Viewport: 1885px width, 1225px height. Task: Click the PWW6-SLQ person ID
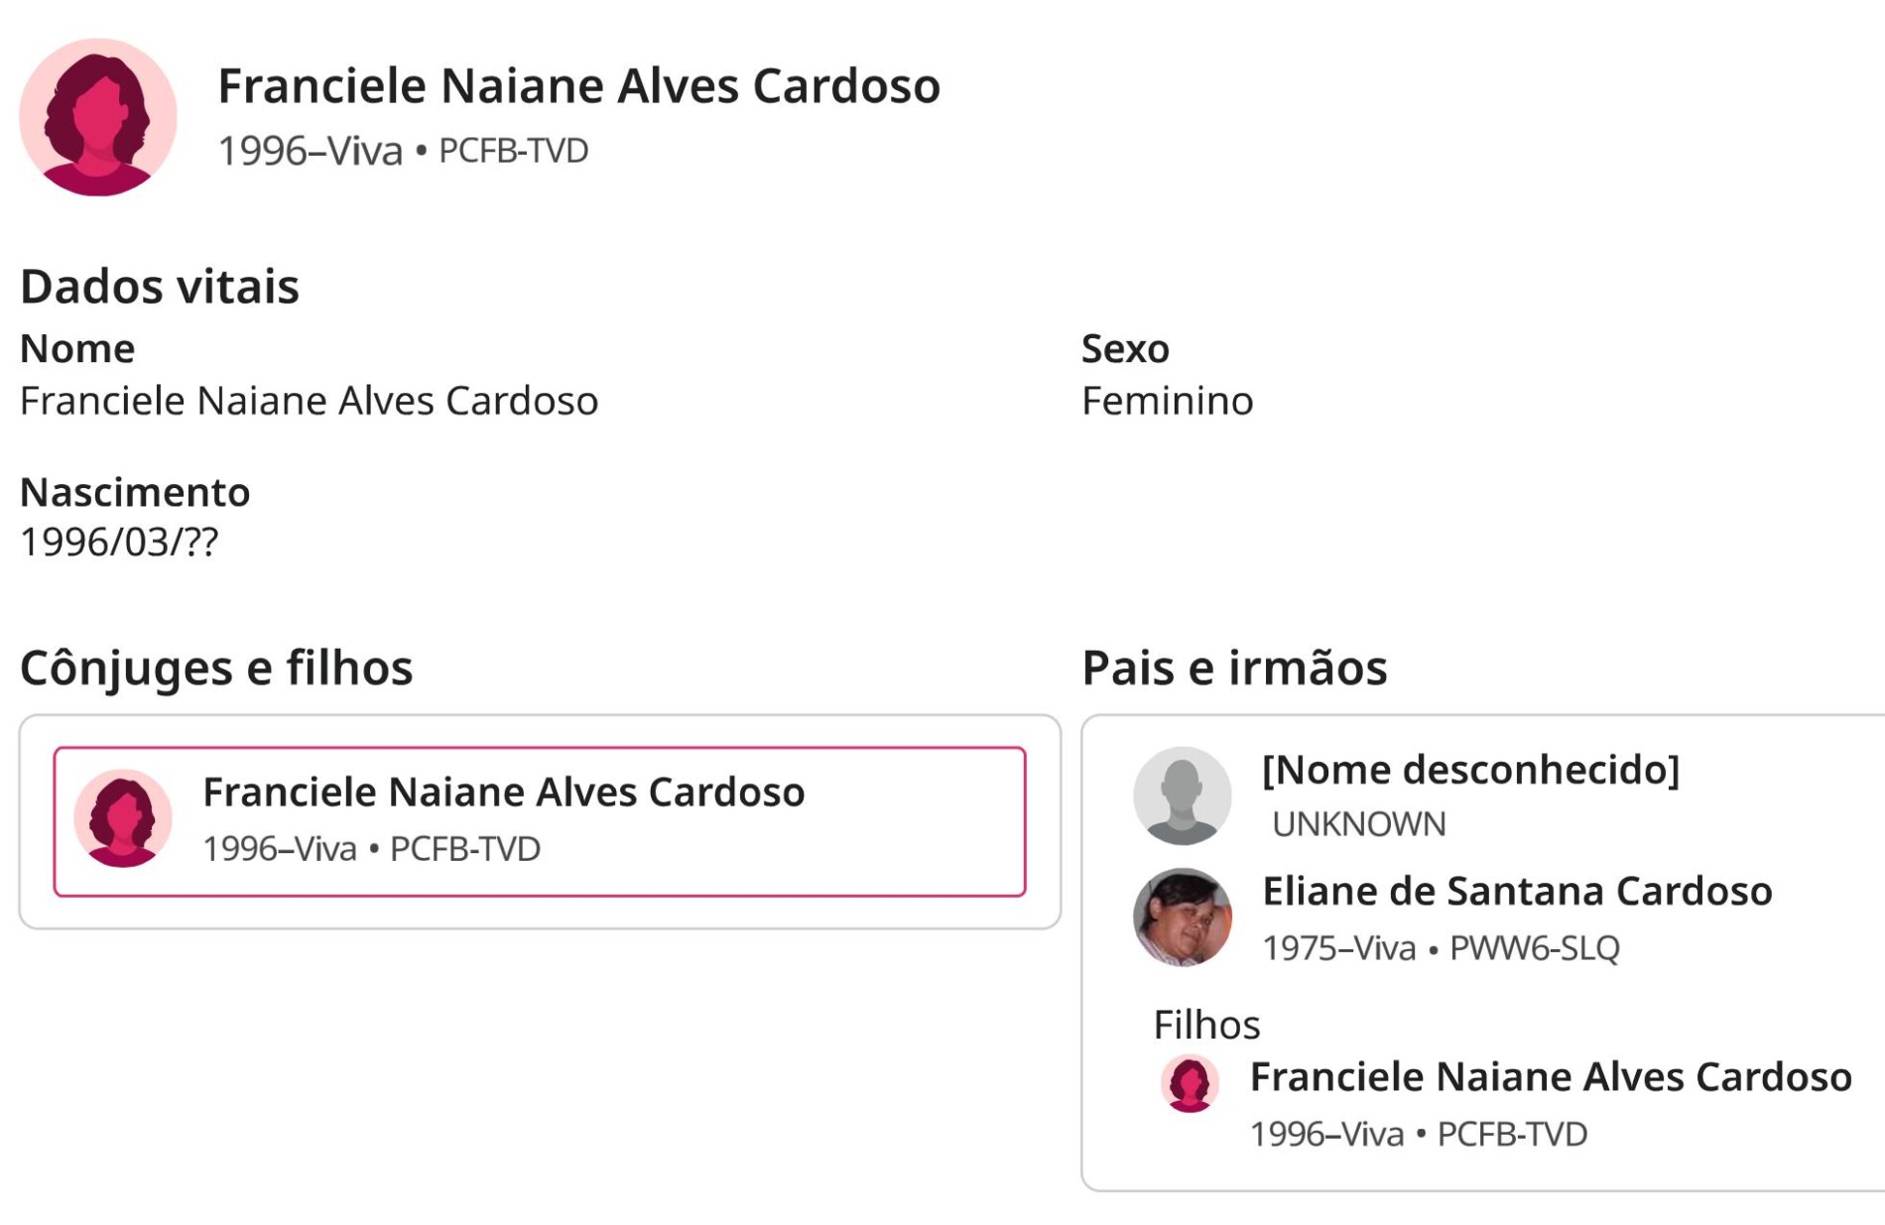click(x=1534, y=948)
